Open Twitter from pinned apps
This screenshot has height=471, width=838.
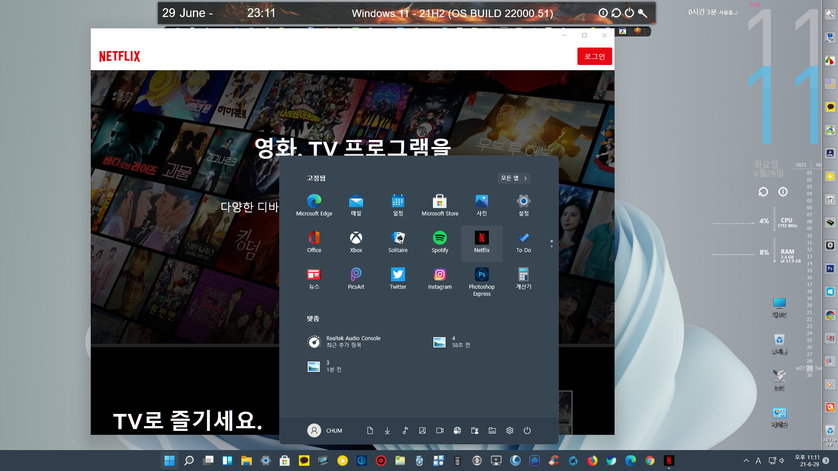point(398,279)
